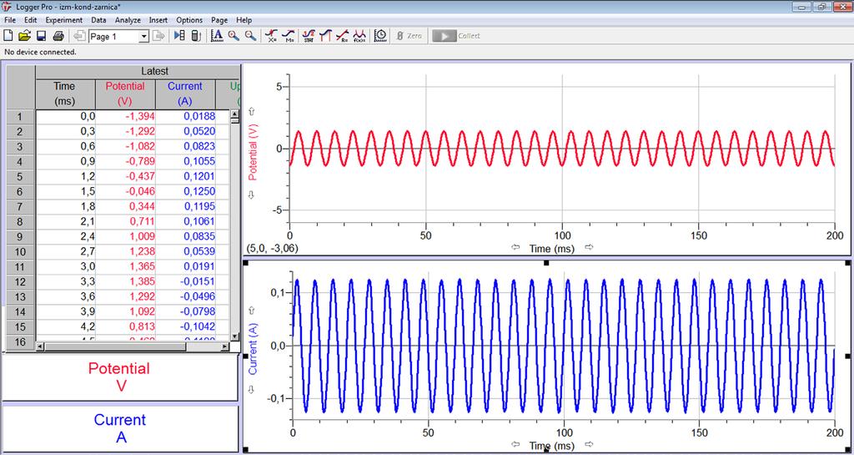Click table horizontal scrollbar left arrow
854x455 pixels.
(x=40, y=346)
